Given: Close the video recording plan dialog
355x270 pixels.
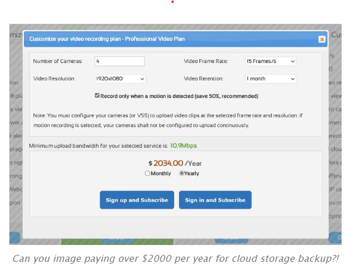Looking at the screenshot, I should [x=322, y=39].
